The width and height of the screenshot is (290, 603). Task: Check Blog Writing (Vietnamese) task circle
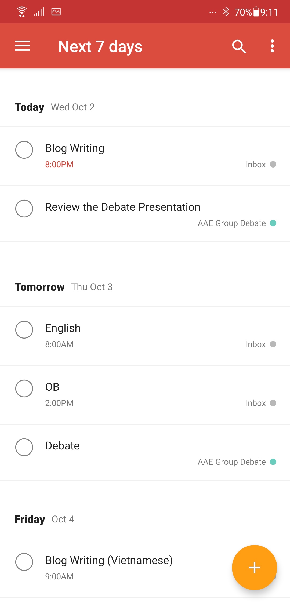[x=24, y=562]
